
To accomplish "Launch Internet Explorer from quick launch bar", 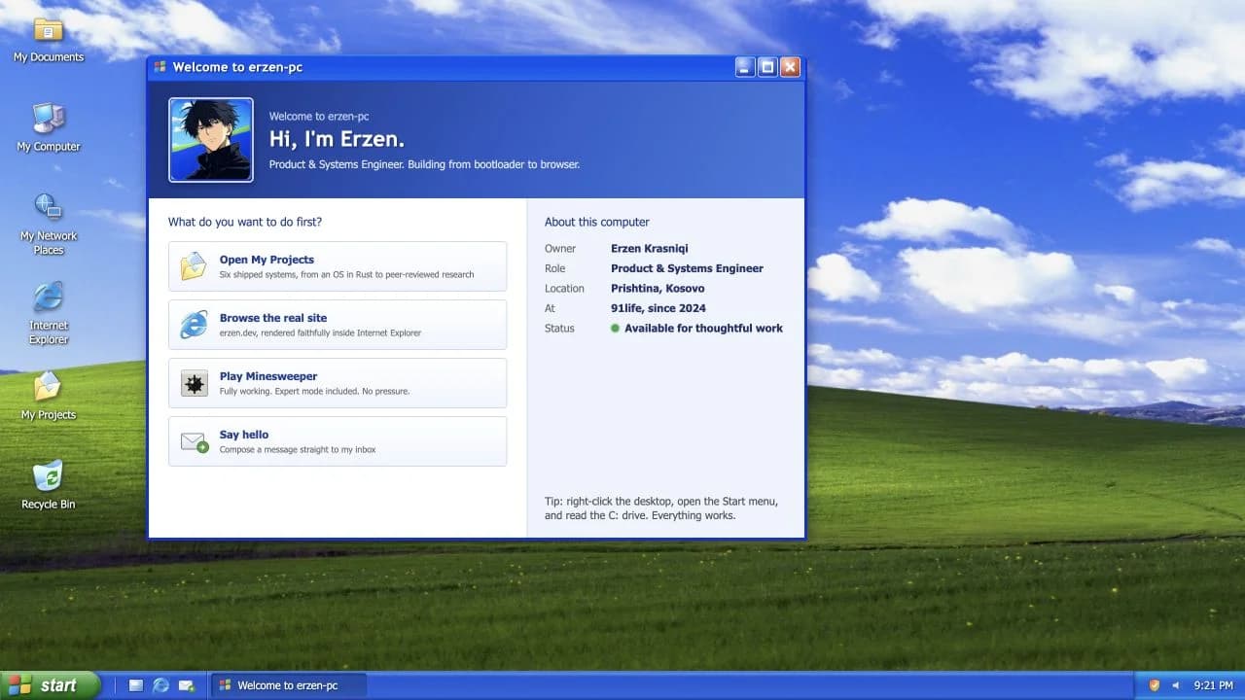I will pyautogui.click(x=161, y=685).
